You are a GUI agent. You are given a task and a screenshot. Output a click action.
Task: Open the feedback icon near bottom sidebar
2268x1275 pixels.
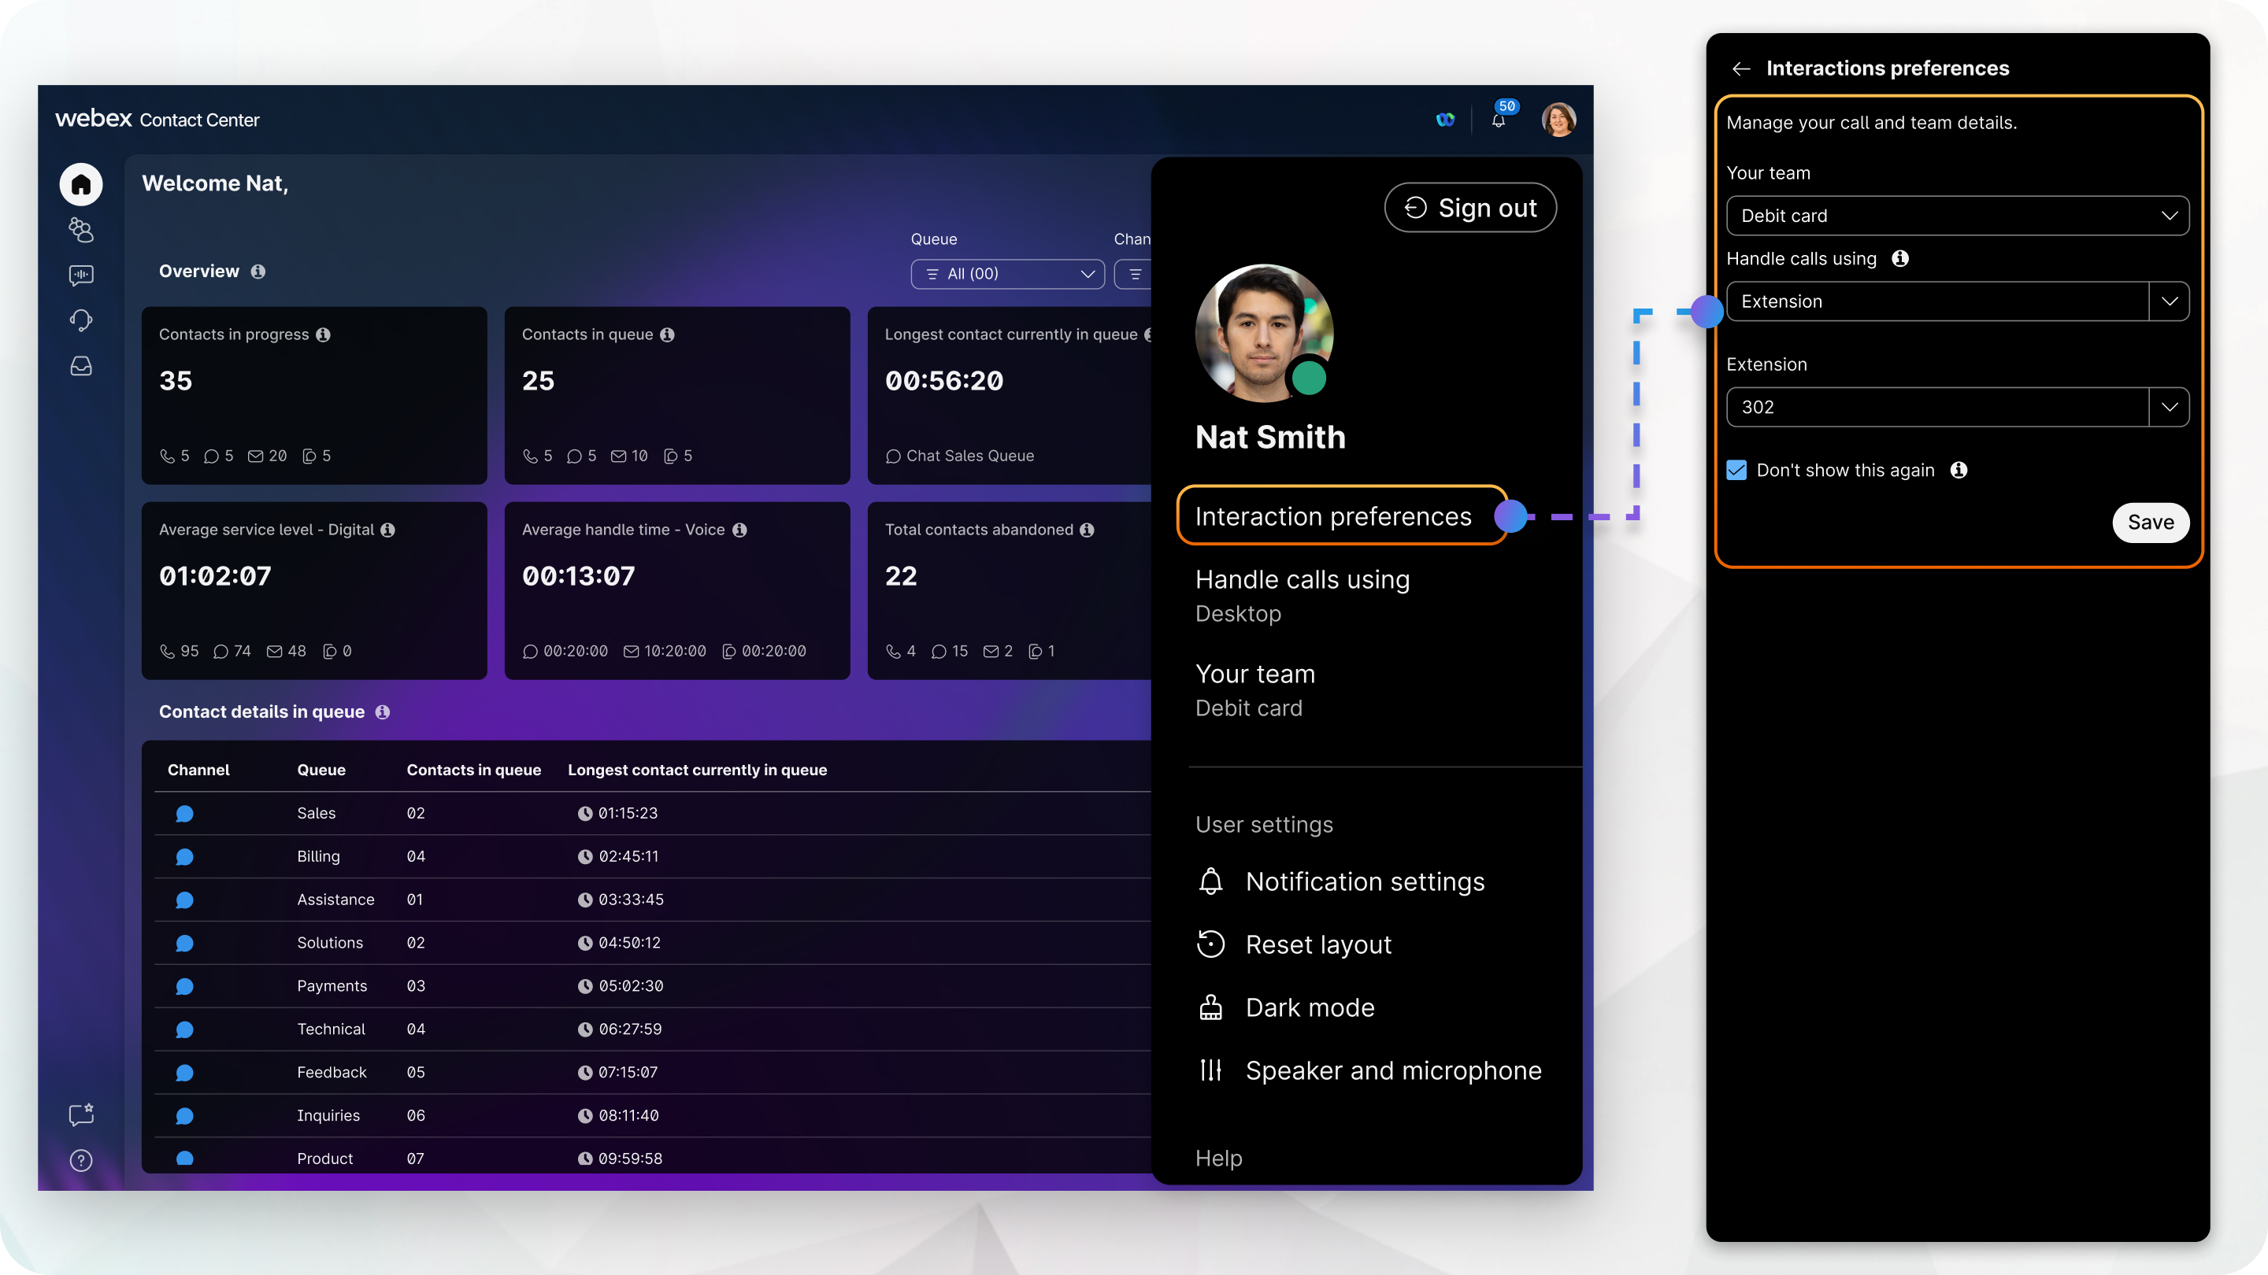coord(80,1116)
